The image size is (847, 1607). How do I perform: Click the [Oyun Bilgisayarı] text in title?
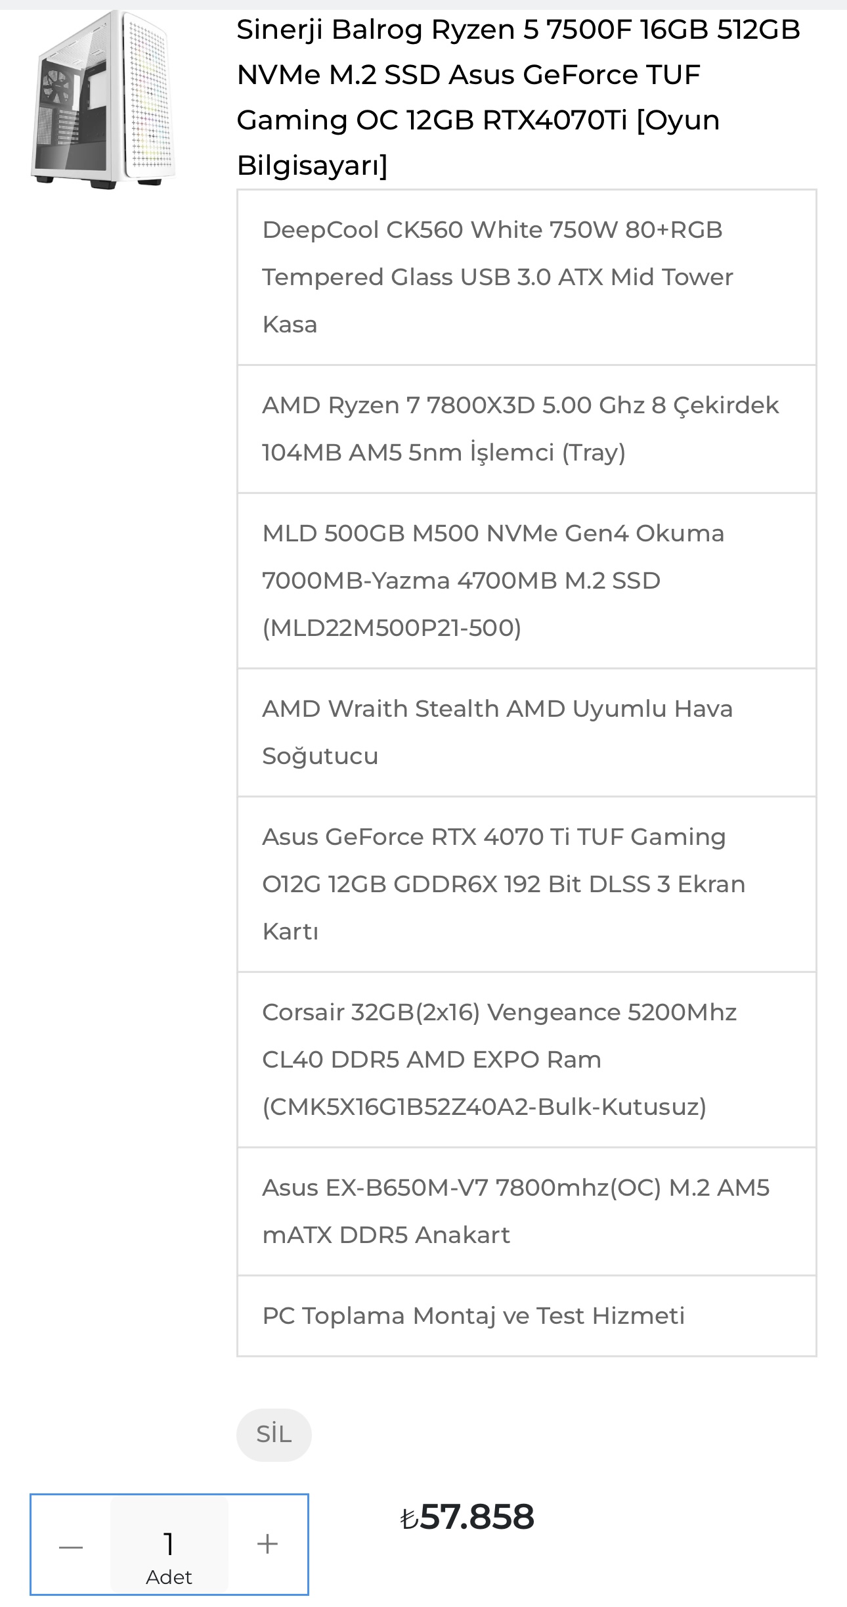479,143
